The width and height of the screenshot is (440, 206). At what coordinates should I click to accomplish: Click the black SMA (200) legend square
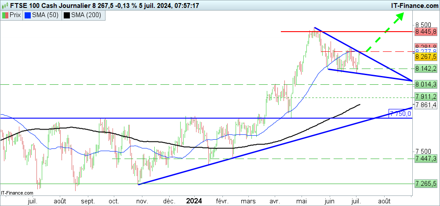[66, 15]
